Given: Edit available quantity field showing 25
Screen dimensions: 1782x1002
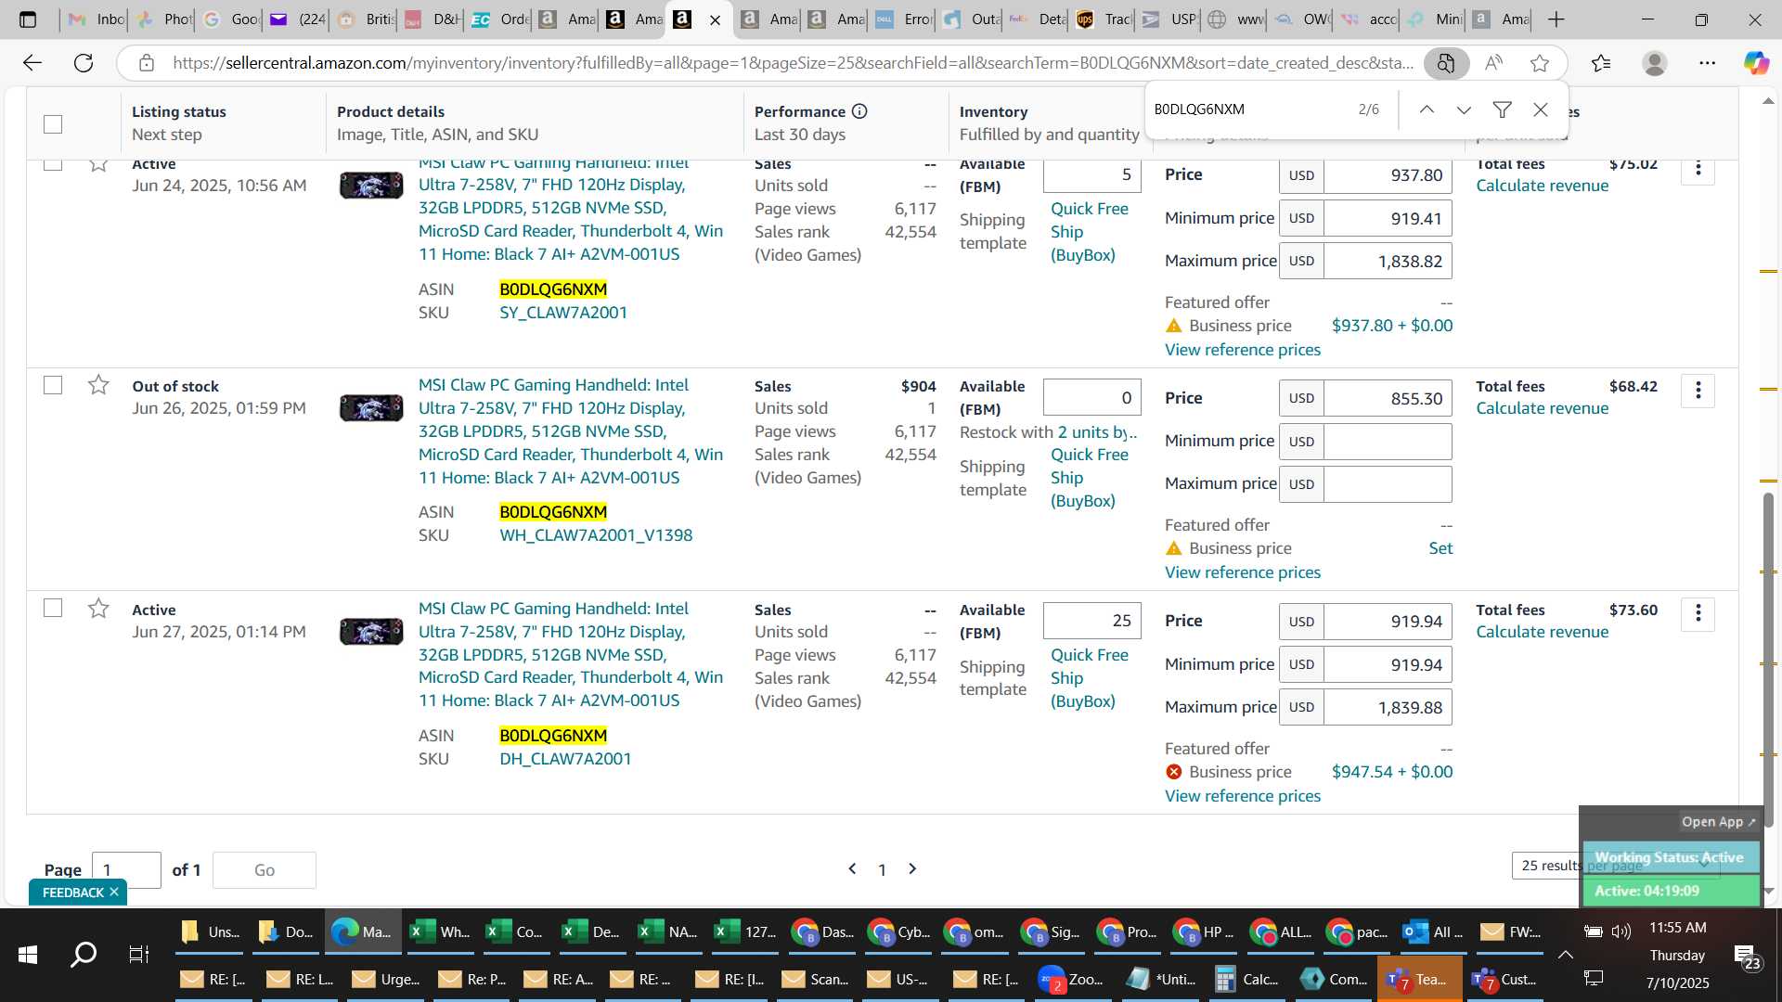Looking at the screenshot, I should point(1091,621).
